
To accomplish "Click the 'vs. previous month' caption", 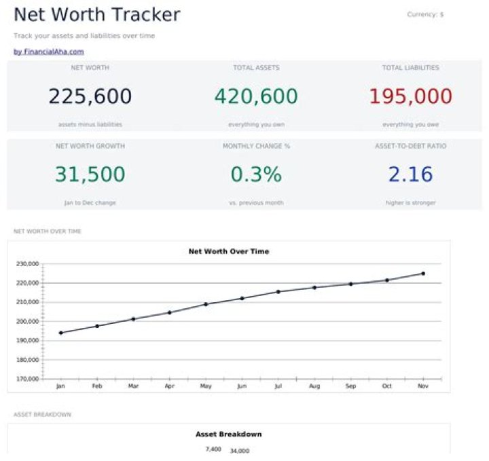I will coord(256,203).
